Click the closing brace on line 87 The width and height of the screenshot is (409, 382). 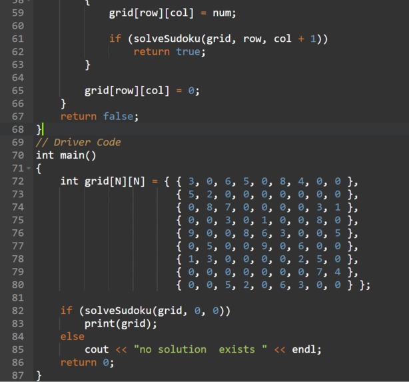39,376
